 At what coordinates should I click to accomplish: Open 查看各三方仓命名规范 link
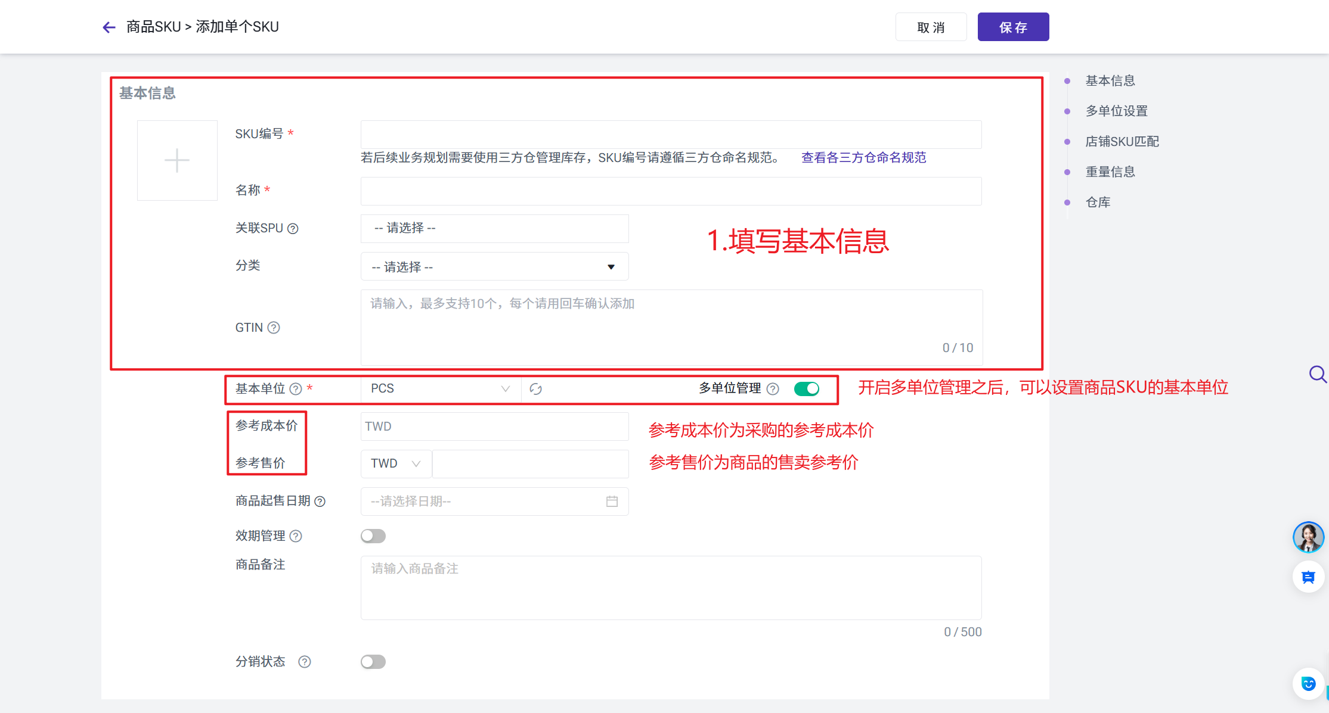point(863,158)
